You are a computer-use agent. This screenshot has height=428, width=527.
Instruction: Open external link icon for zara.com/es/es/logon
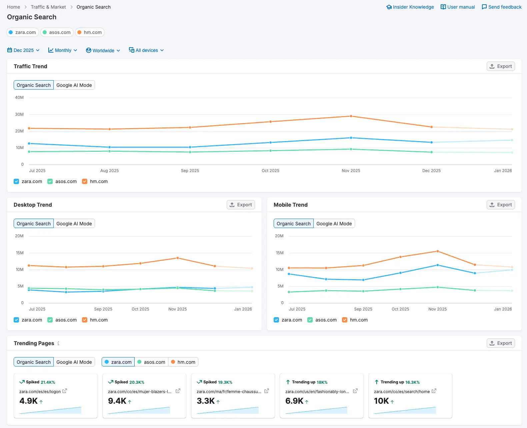(65, 391)
